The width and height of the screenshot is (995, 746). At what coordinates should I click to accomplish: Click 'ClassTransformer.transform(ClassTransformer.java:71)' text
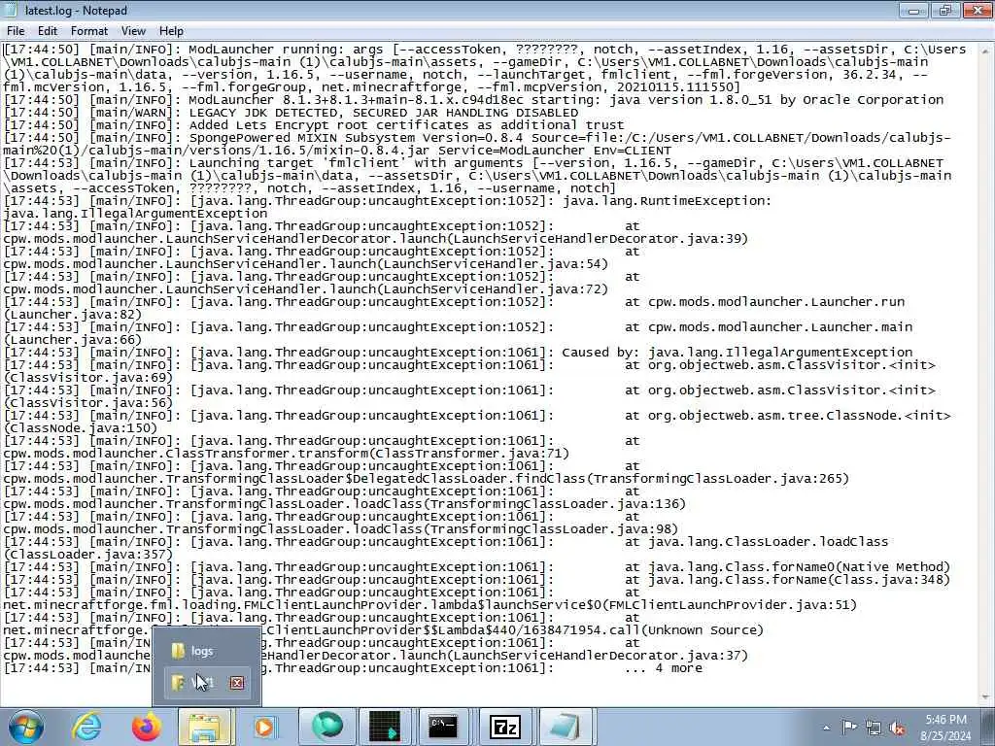[367, 453]
